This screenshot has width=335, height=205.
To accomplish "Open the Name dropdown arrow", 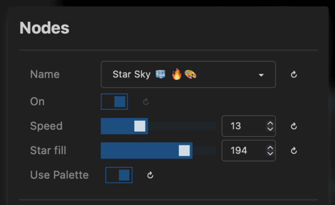I will point(261,75).
